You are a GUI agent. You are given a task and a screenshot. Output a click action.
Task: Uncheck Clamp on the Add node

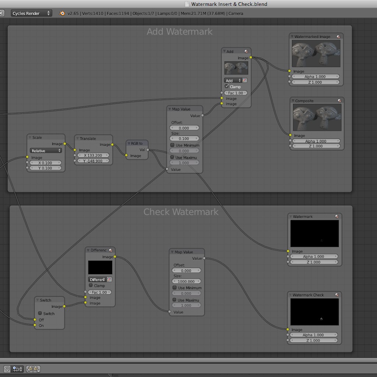point(227,87)
